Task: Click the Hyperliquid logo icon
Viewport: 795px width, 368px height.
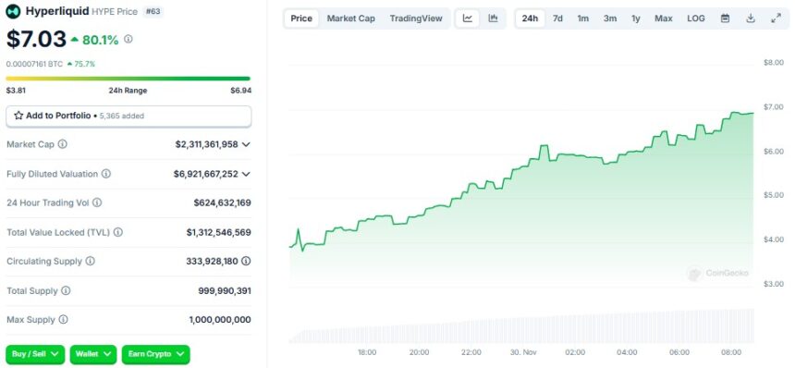Action: click(x=13, y=11)
